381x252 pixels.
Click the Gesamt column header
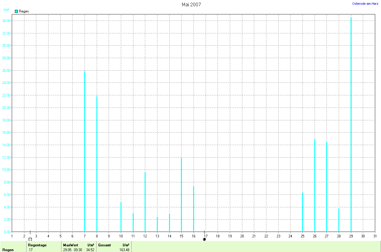point(104,245)
